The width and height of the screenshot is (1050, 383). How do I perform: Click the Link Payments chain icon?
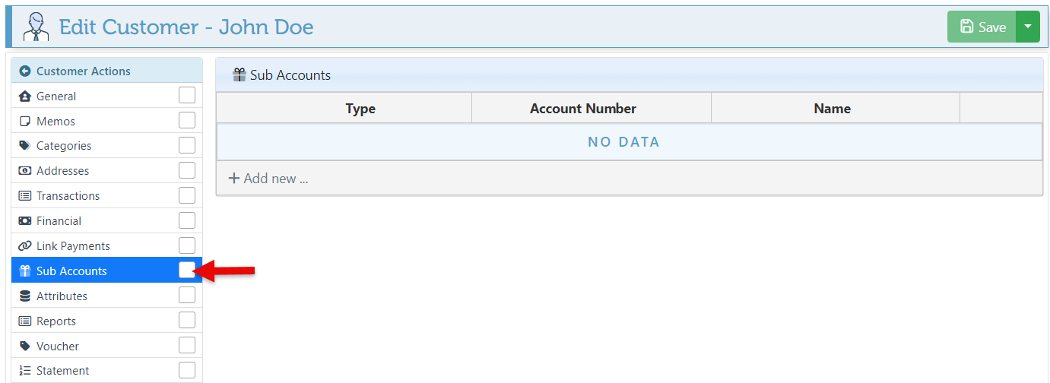(24, 246)
